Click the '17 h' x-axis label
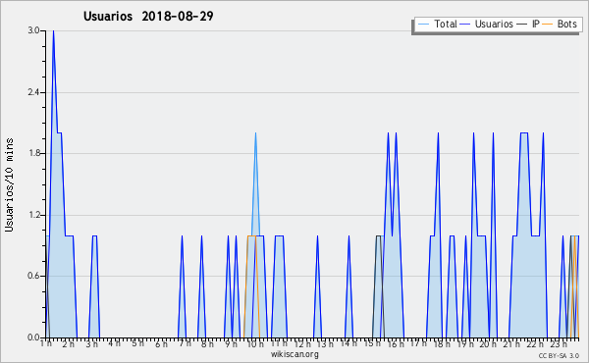 418,343
